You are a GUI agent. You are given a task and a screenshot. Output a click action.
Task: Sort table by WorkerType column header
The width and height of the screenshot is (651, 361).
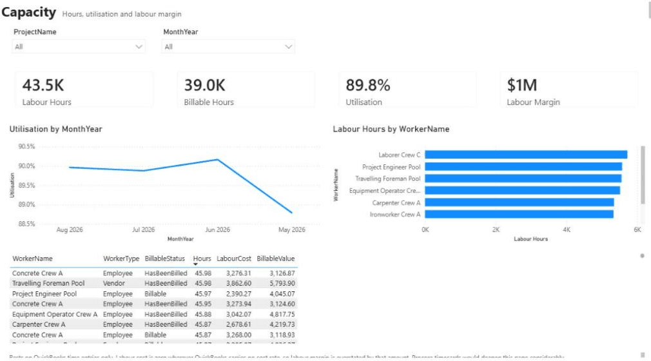coord(121,259)
